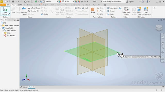Viewport: 165px width, 92px height.
Task: Close the Part1 document tab
Action: pos(34,87)
